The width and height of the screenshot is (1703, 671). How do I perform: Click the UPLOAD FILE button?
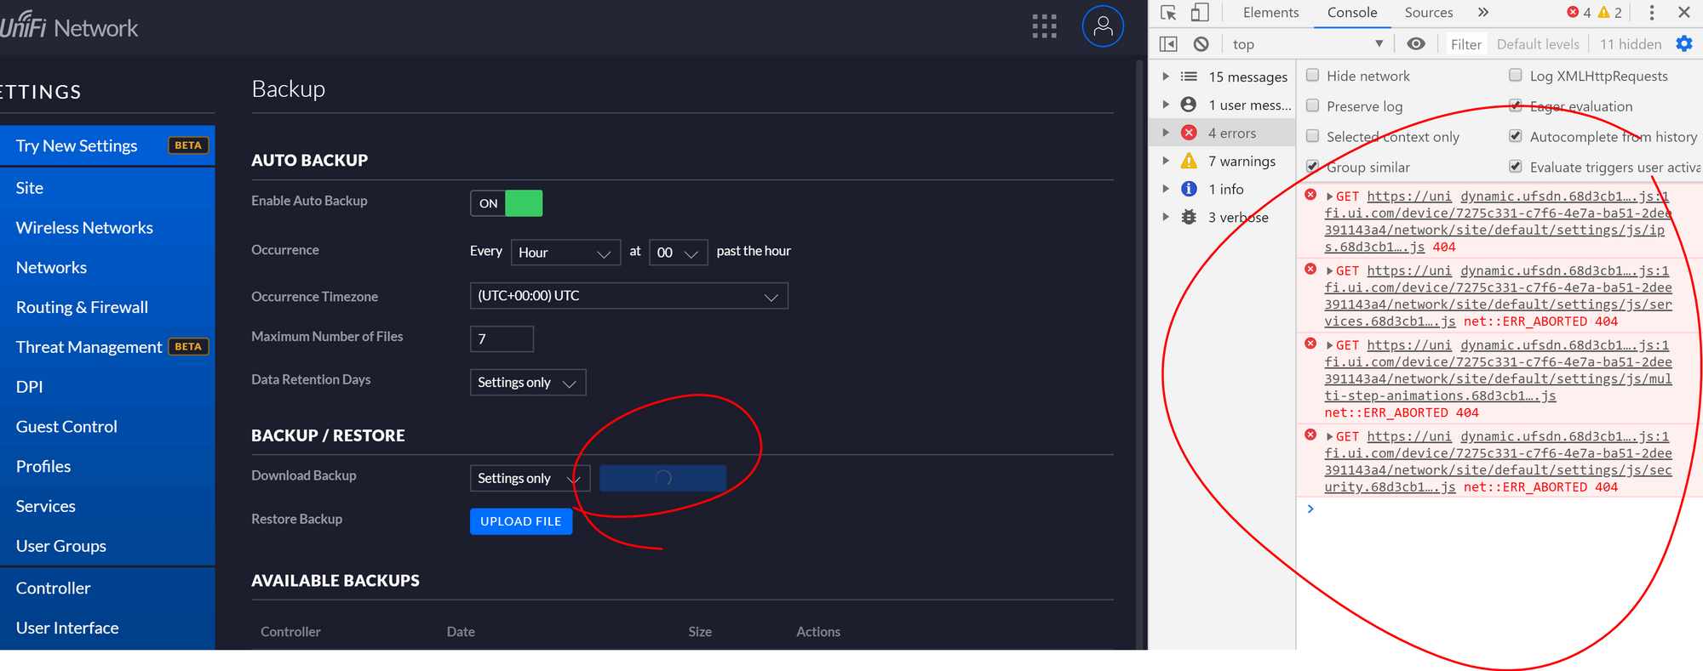[x=520, y=521]
